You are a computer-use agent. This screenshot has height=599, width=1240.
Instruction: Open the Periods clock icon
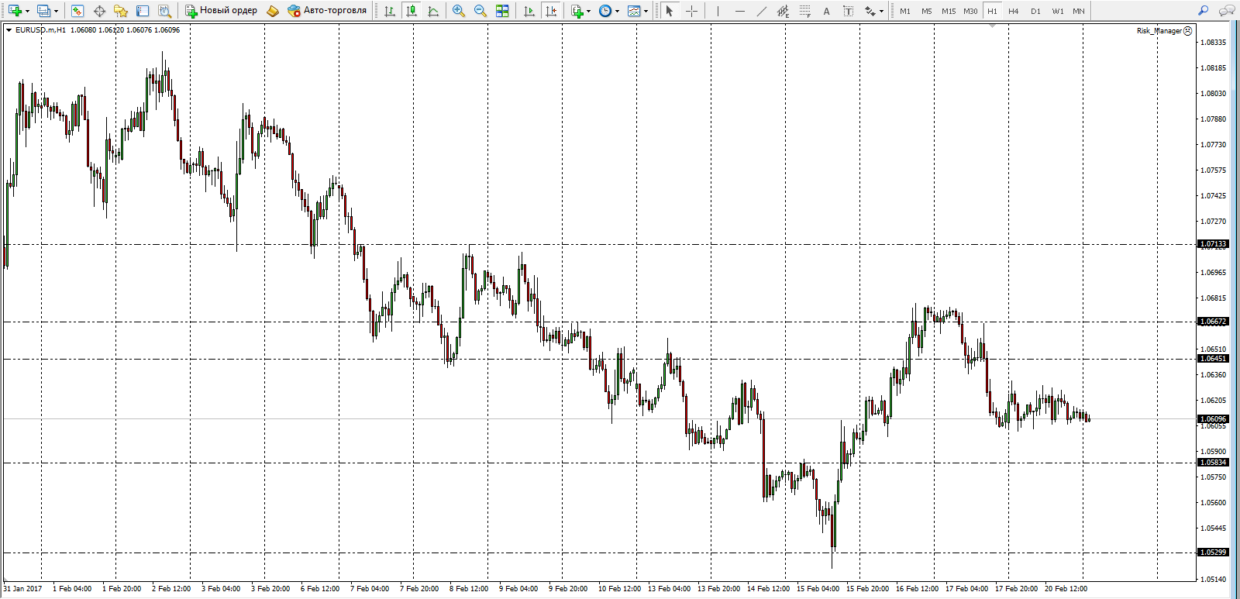coord(605,11)
